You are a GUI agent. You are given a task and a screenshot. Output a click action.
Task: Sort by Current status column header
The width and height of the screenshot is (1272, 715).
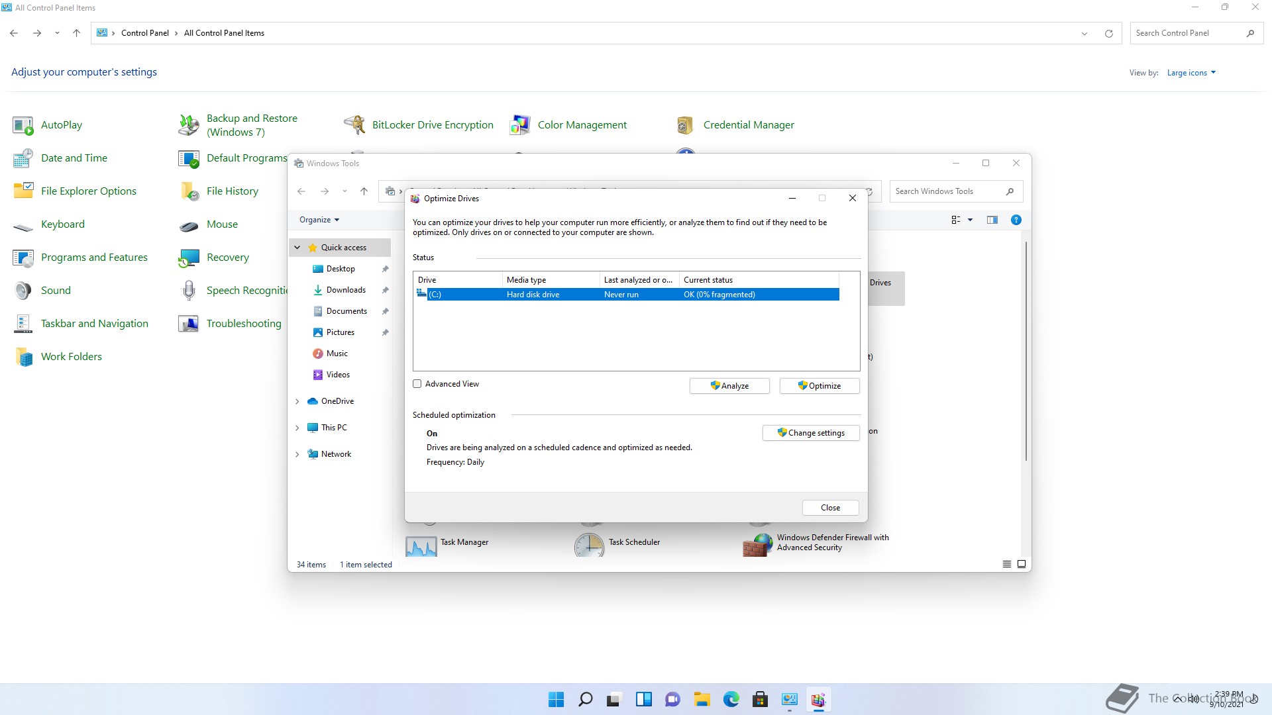tap(759, 280)
